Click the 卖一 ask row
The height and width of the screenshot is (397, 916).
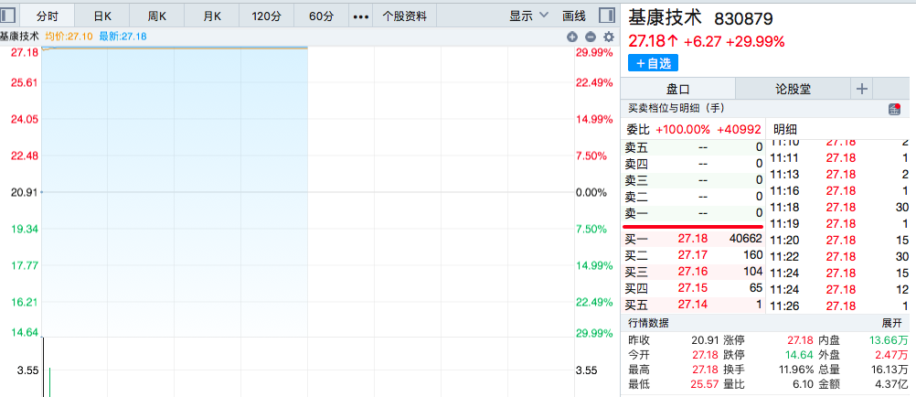click(694, 213)
